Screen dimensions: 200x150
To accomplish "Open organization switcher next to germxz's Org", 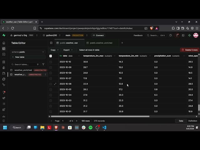I will click(x=37, y=35).
